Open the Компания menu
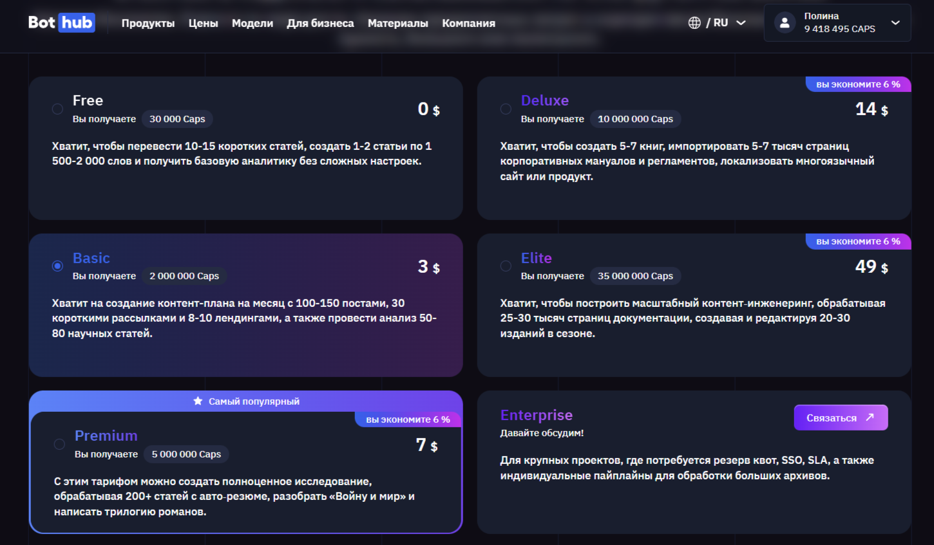Image resolution: width=934 pixels, height=545 pixels. 468,23
